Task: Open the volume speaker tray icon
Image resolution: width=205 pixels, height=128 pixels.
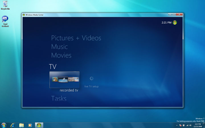Action: click(x=190, y=125)
